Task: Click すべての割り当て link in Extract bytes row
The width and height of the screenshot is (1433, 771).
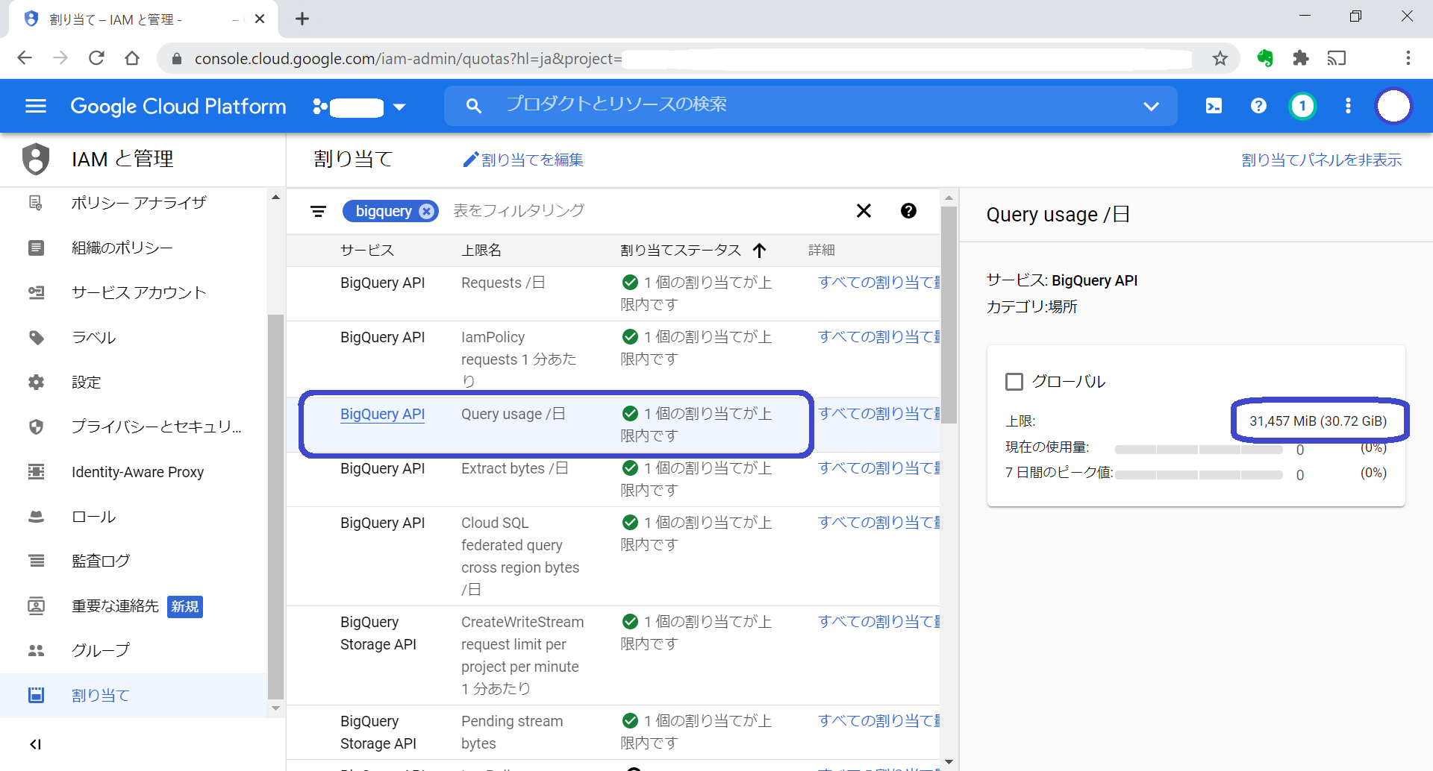Action: (x=878, y=468)
